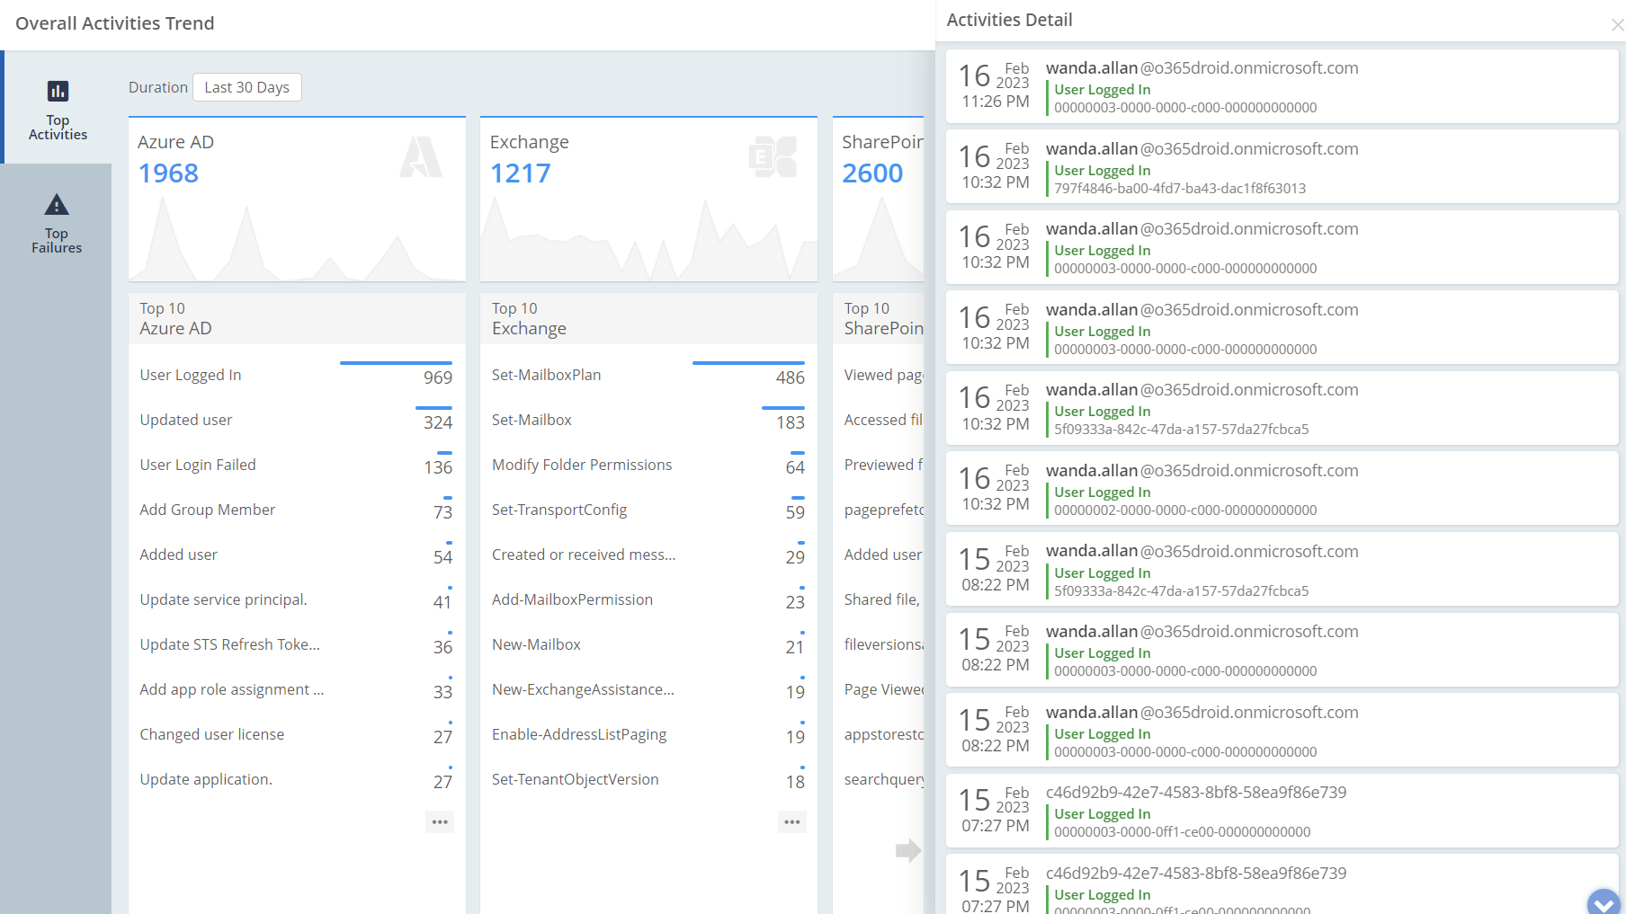This screenshot has height=914, width=1626.
Task: Open the User Logged In activity row
Action: (191, 375)
